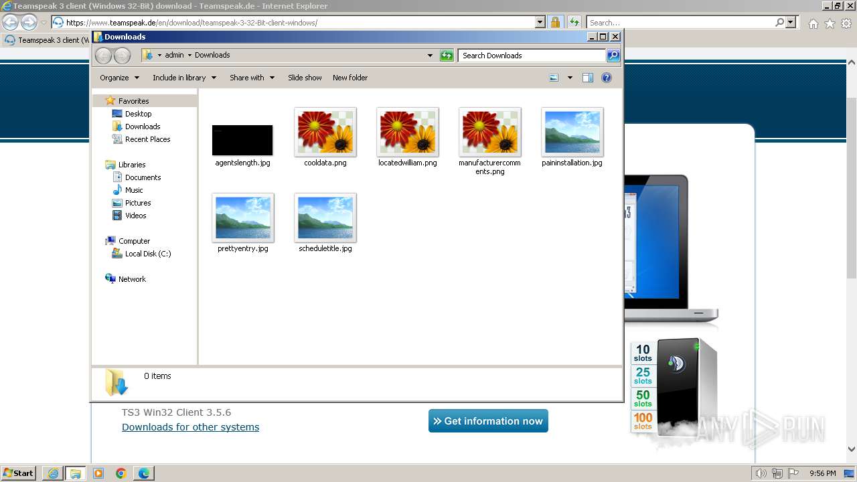Open IE Tools gear icon
Screen dimensions: 857x482
click(846, 23)
